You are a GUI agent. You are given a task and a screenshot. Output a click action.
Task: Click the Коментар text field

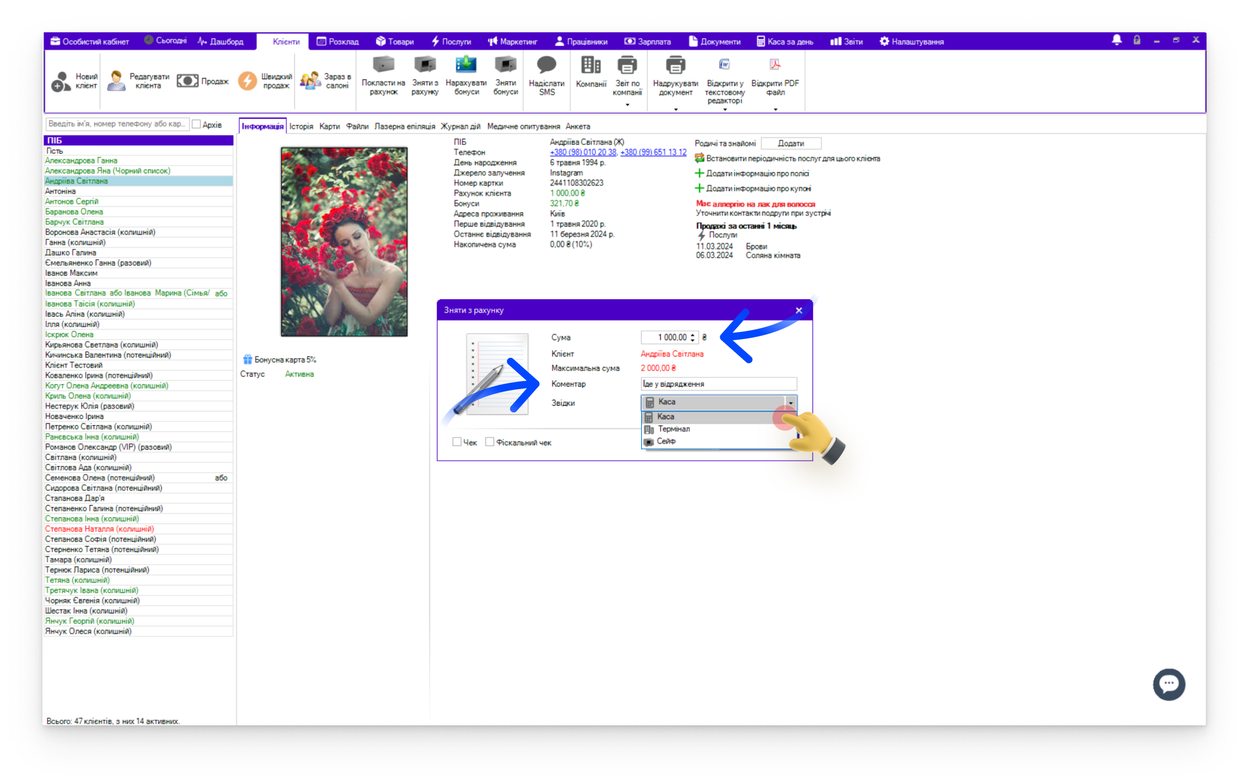tap(718, 384)
